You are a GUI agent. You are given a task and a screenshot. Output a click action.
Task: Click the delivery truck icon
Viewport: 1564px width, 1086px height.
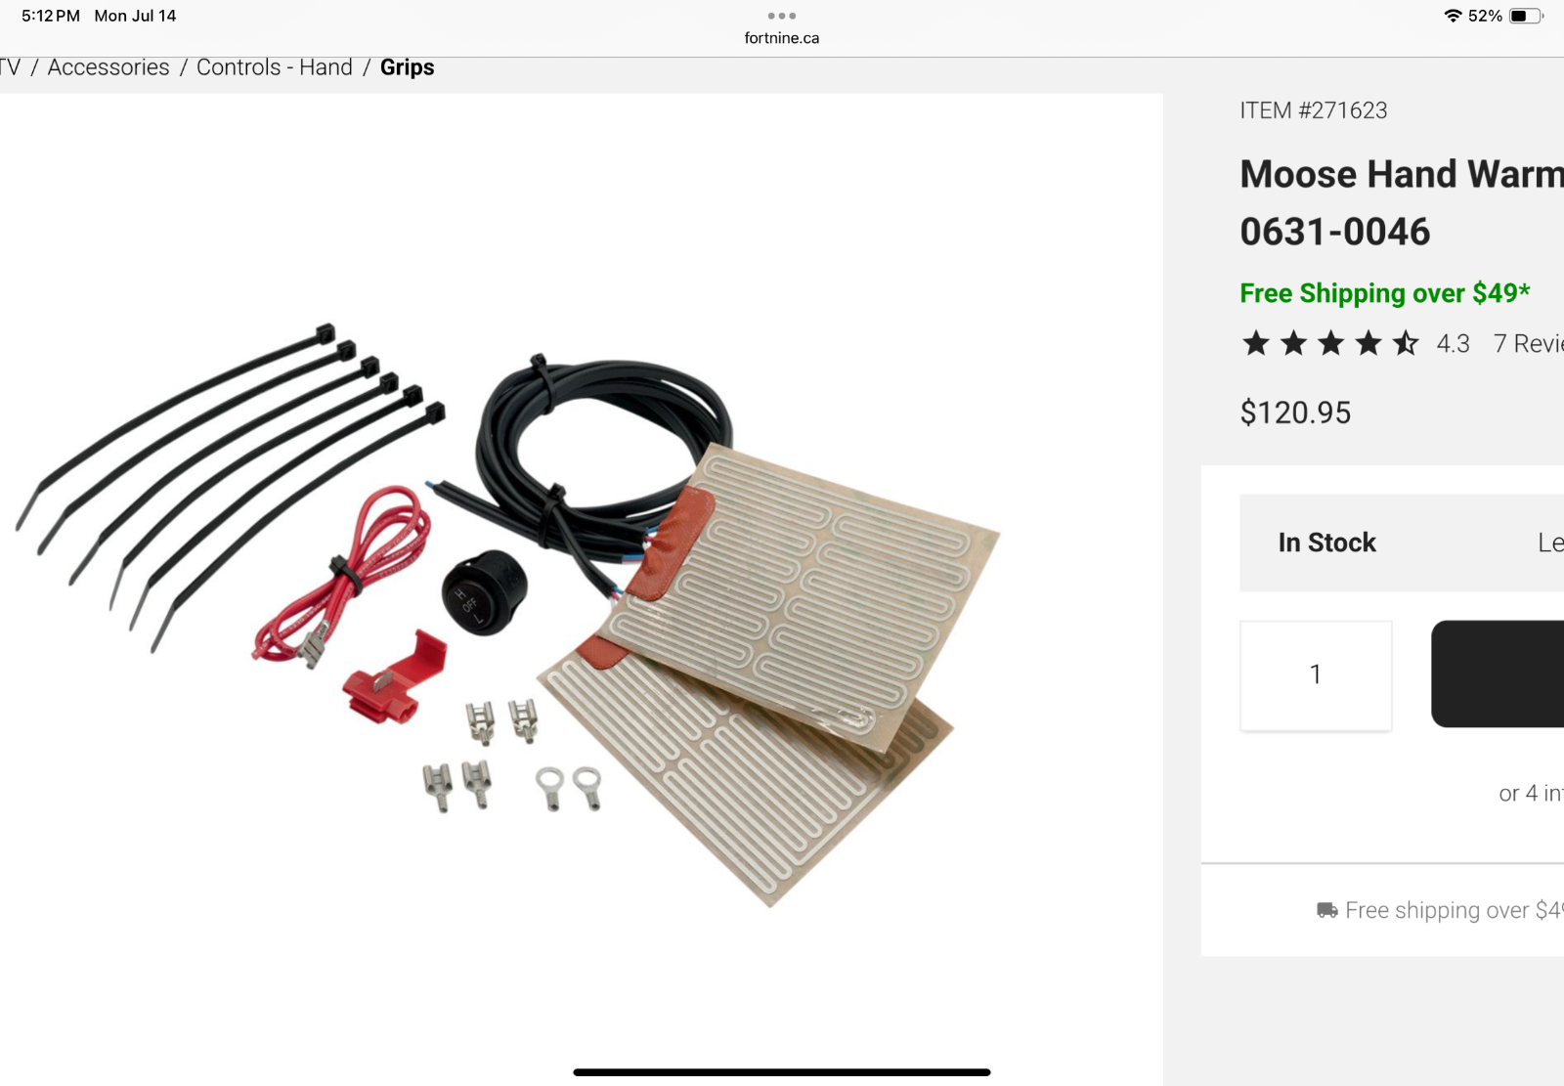pyautogui.click(x=1326, y=910)
